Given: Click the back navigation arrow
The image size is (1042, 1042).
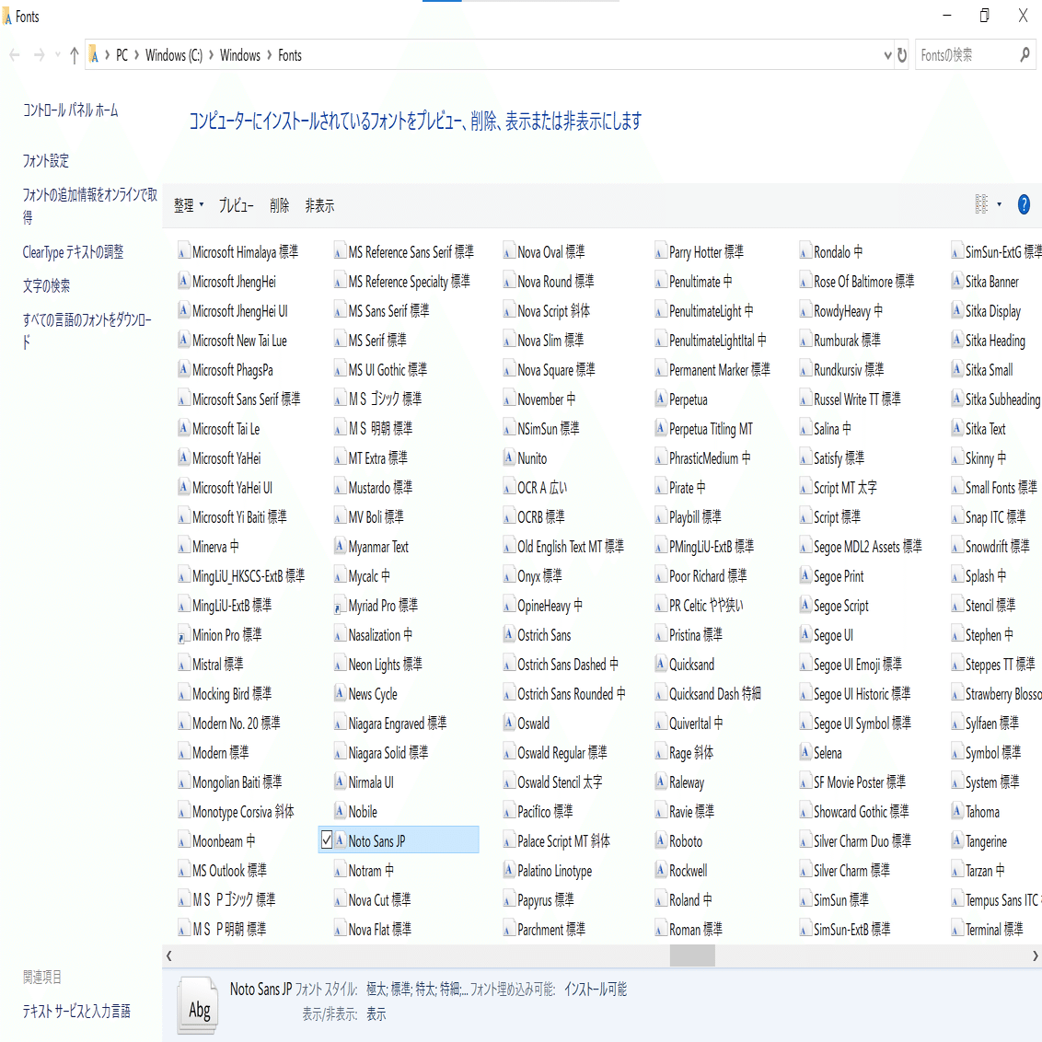Looking at the screenshot, I should tap(15, 55).
